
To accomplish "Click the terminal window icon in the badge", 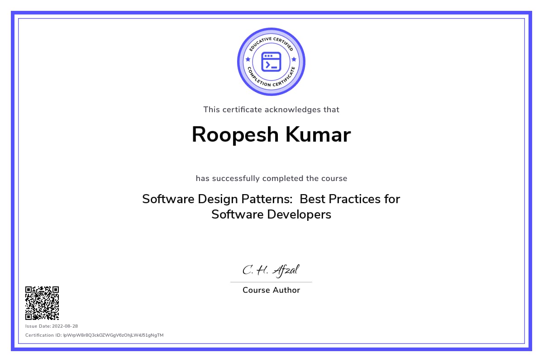I will pyautogui.click(x=271, y=62).
